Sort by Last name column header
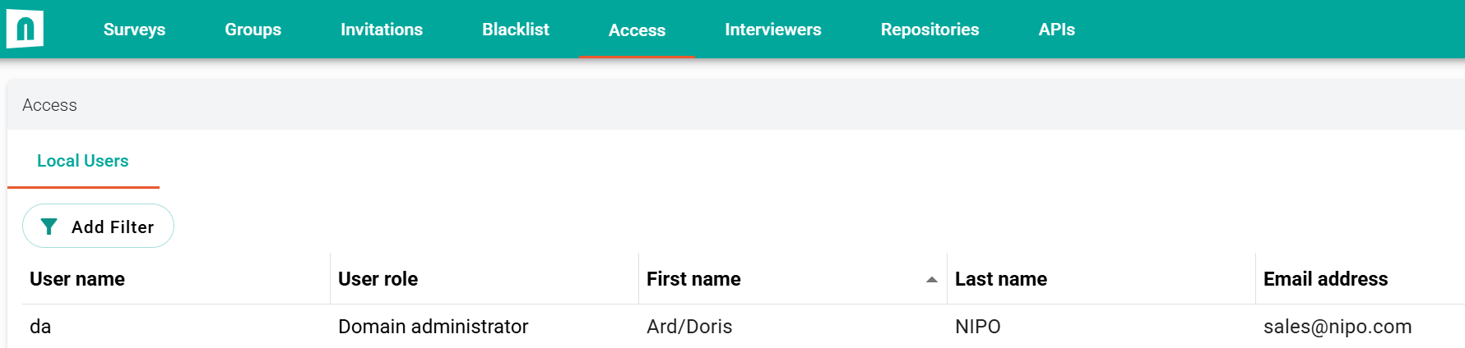Viewport: 1465px width, 348px height. [1001, 279]
